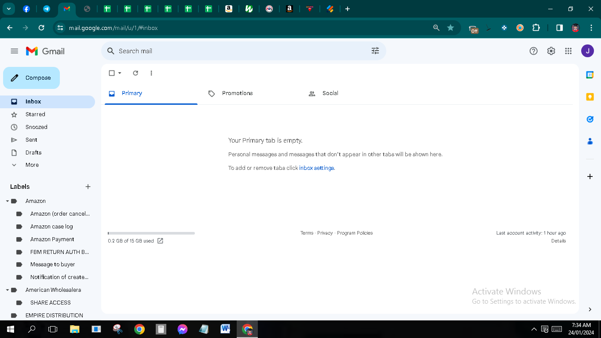Viewport: 601px width, 338px height.
Task: Get add-ons plus icon in side panel
Action: [590, 176]
